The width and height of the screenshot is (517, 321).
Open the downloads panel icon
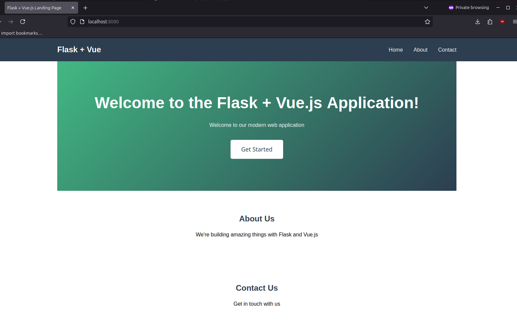(477, 22)
